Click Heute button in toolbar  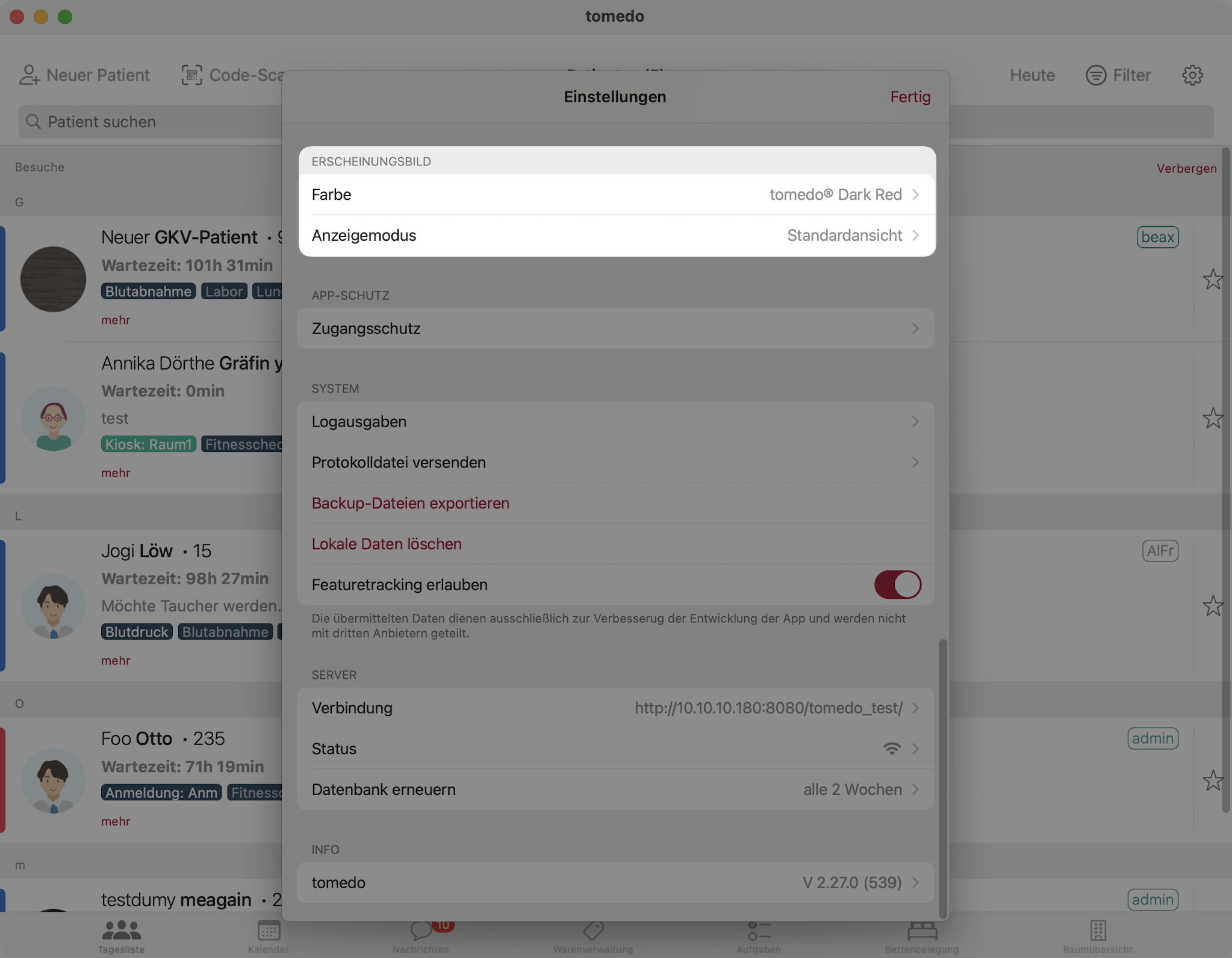click(x=1032, y=75)
